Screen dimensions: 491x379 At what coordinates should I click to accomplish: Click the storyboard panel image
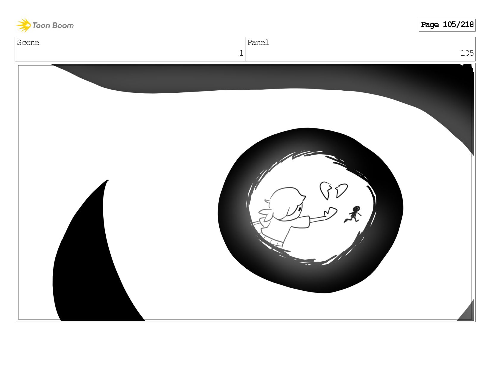[245, 192]
